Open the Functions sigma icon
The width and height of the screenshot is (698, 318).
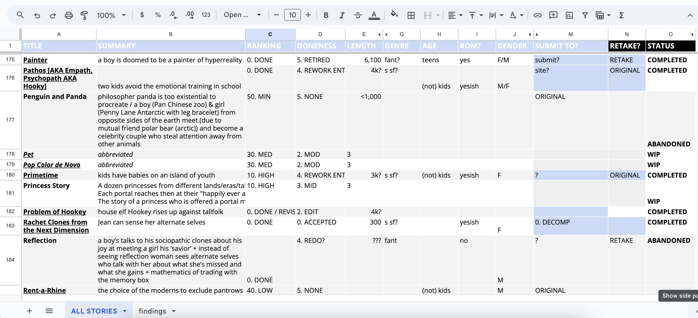point(621,15)
